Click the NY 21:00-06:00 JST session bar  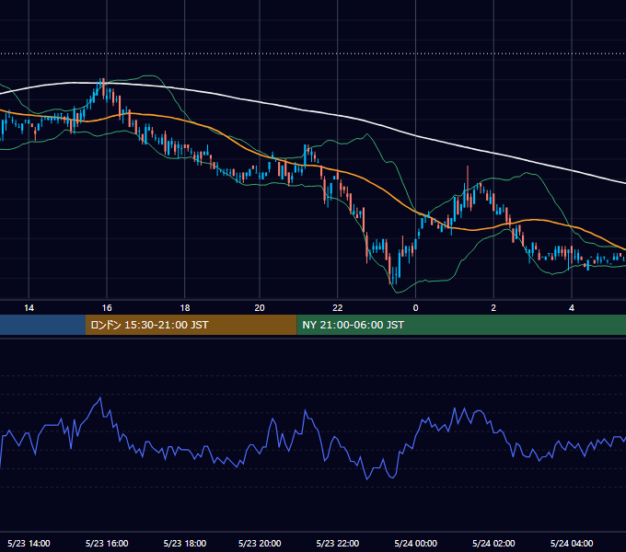tap(461, 325)
